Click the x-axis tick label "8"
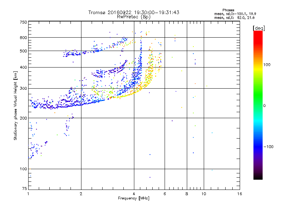This screenshot has width=282, height=211. pyautogui.click(x=187, y=194)
